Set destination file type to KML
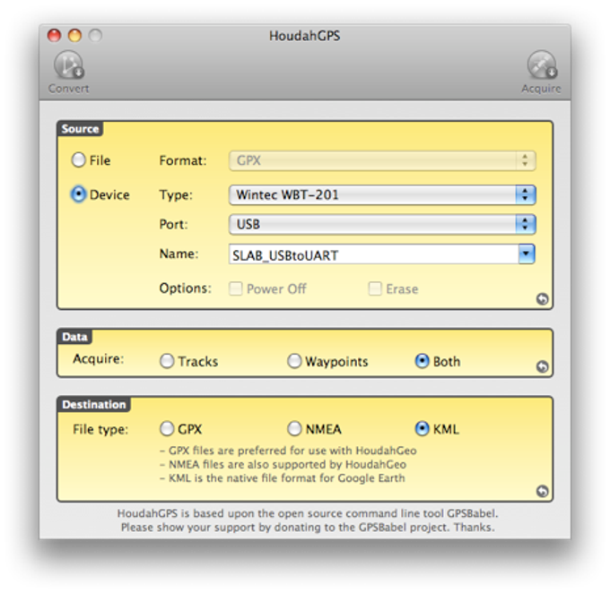This screenshot has height=593, width=610. click(423, 429)
